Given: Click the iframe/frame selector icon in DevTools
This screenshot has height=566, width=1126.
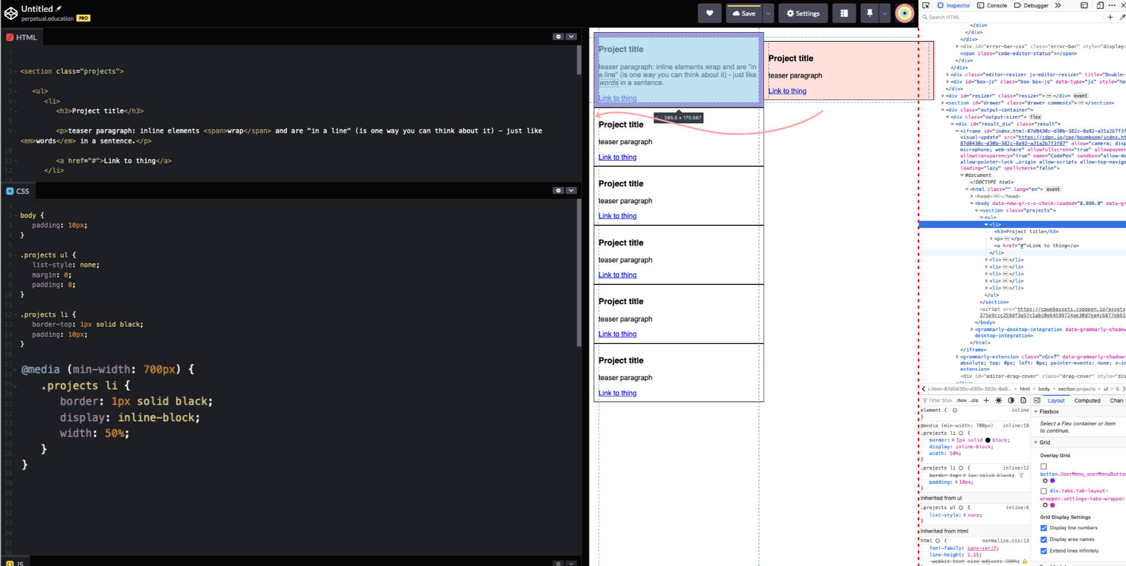Looking at the screenshot, I should pyautogui.click(x=1084, y=6).
